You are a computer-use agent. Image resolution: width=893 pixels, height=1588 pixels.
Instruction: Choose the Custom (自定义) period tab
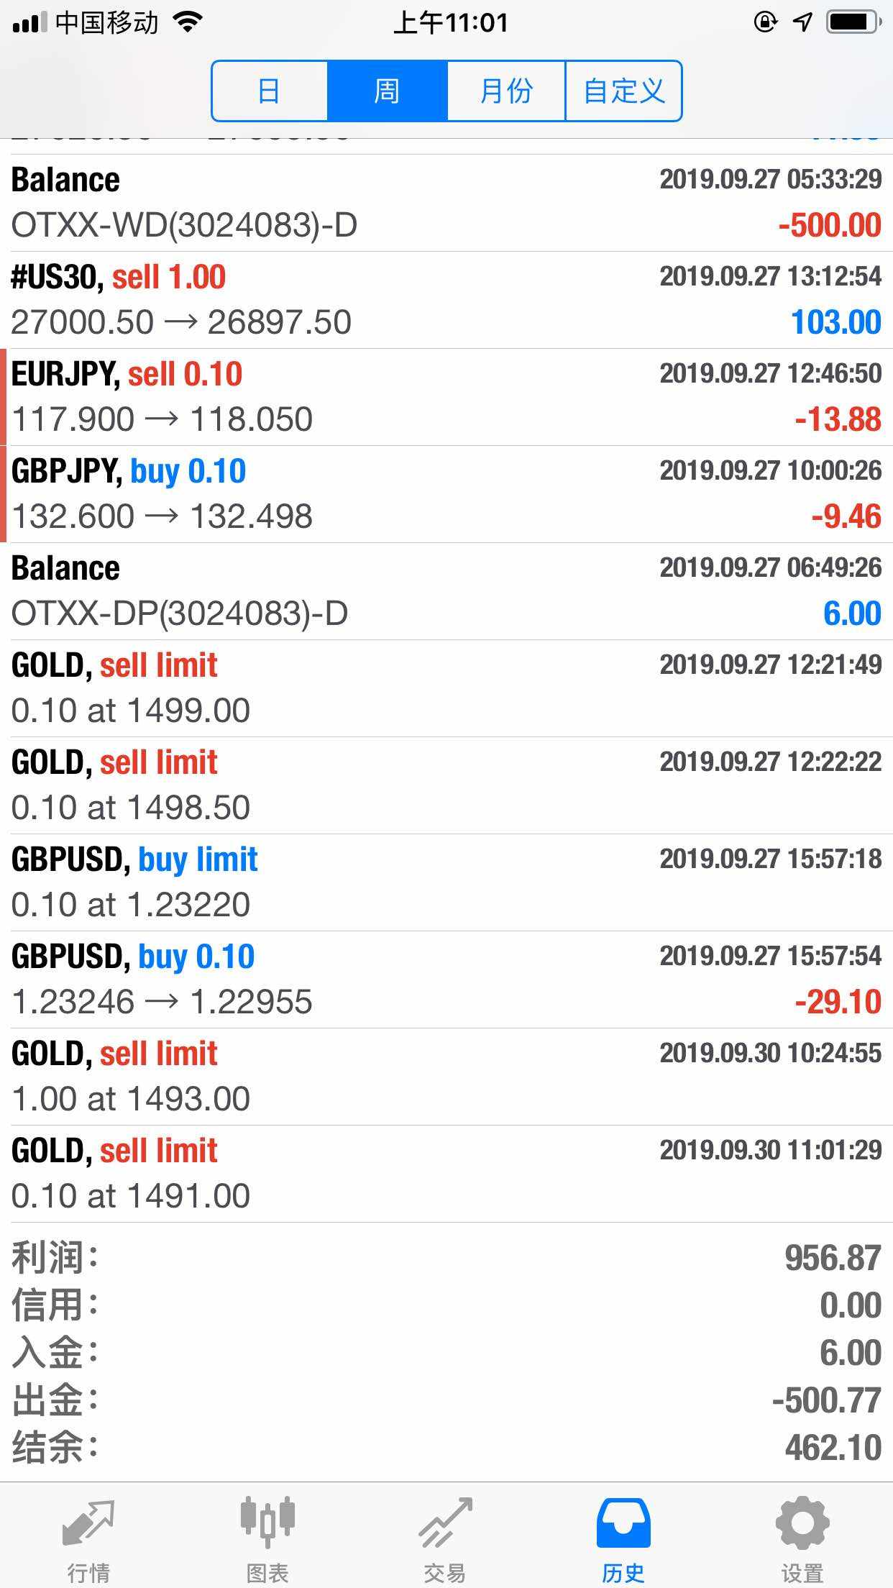(x=623, y=91)
